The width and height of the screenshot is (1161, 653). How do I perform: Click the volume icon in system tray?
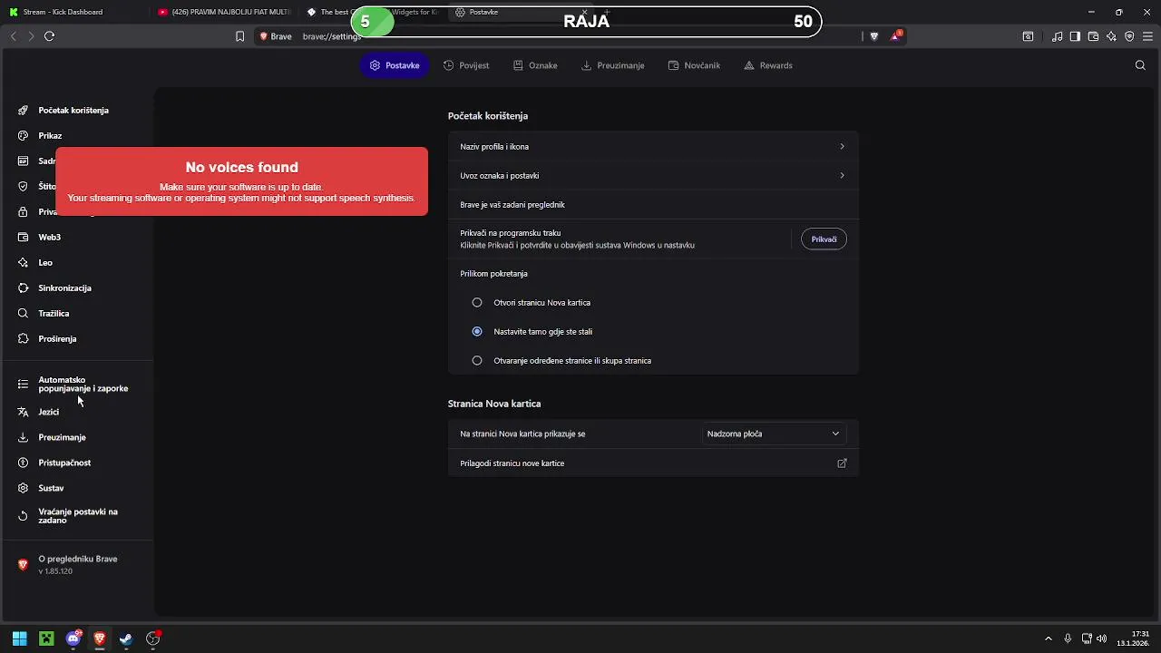pos(1101,638)
